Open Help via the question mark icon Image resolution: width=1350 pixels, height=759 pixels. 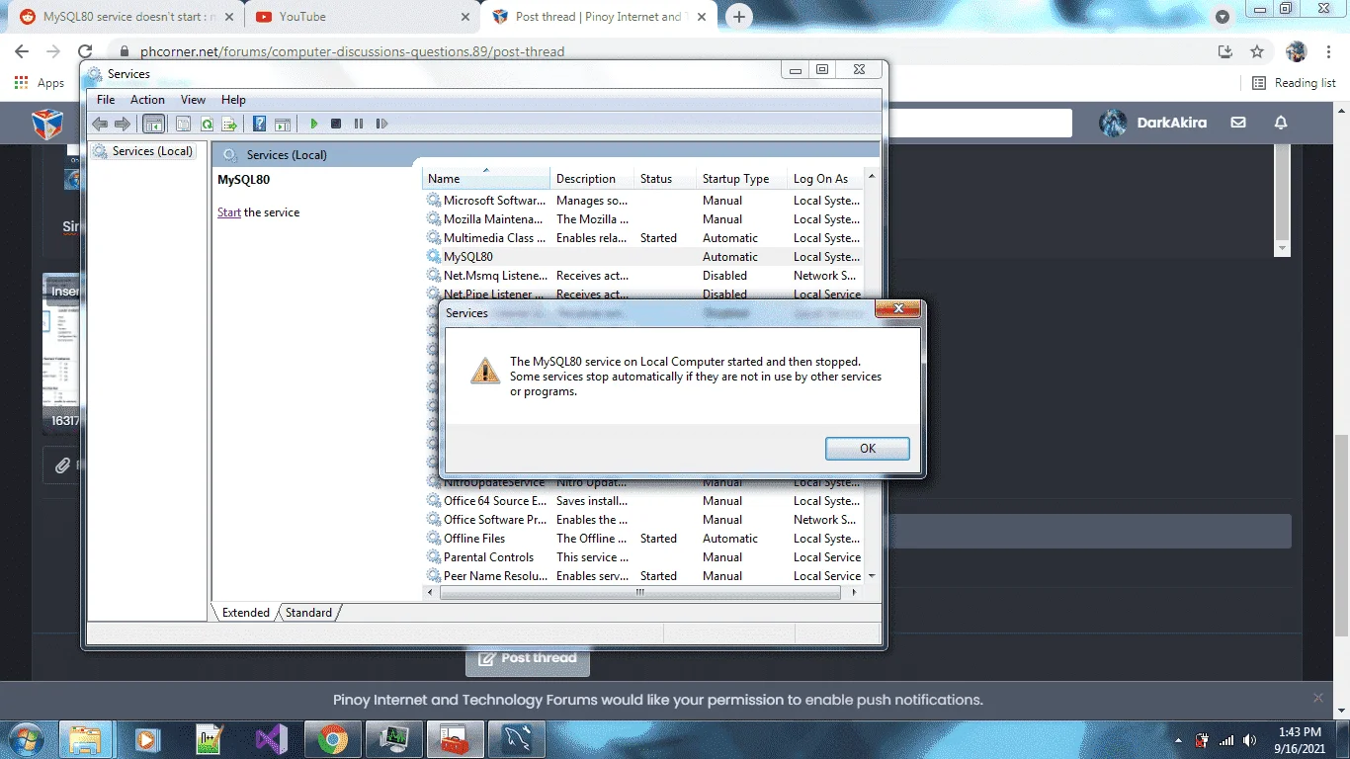click(x=259, y=124)
